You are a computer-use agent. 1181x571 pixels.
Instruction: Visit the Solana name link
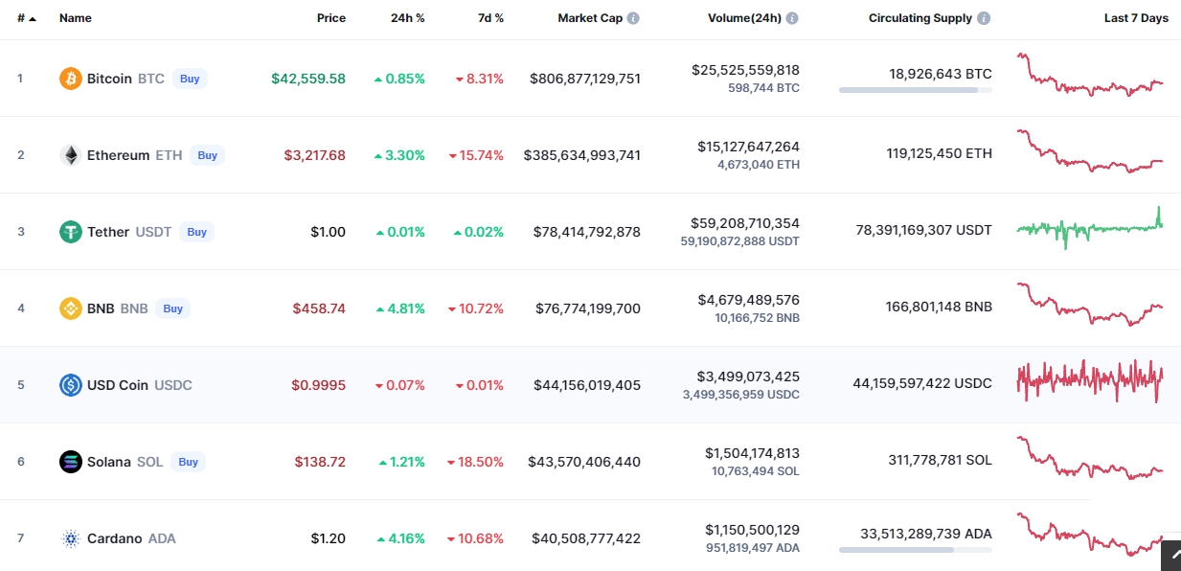(x=109, y=462)
